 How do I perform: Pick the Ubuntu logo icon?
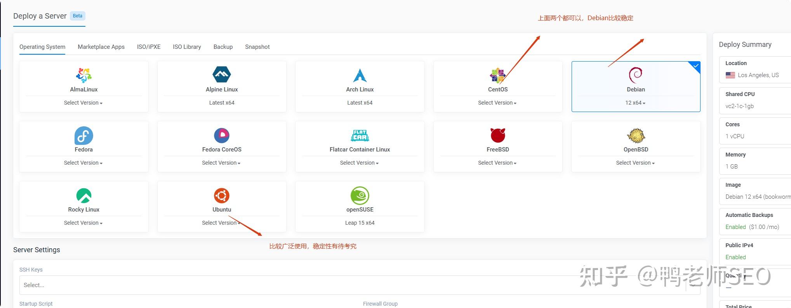pos(222,196)
